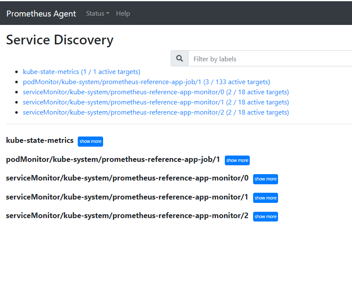This screenshot has width=352, height=287.
Task: Focus the Filter by labels field
Action: click(270, 59)
